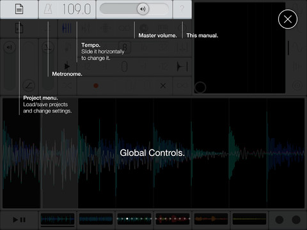Viewport: 307px width, 230px height.
Task: Select the ramp envelope icon
Action: click(29, 86)
